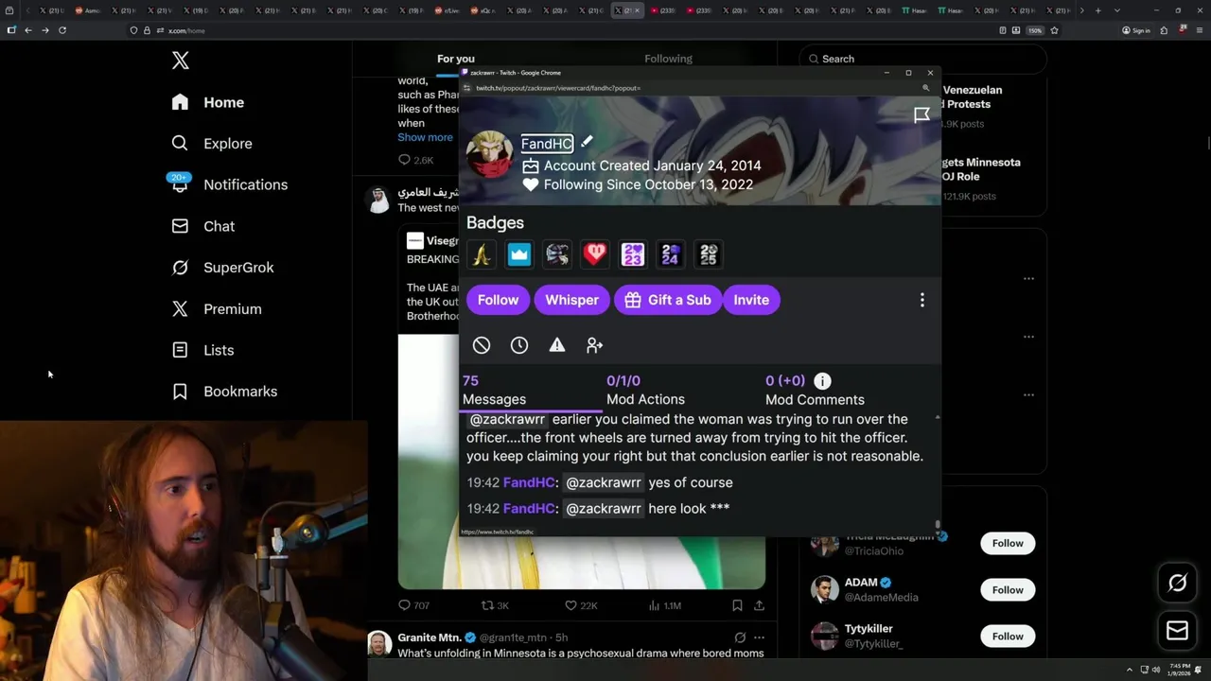Click the magnifier icon in Twitch popout address bar
Image resolution: width=1211 pixels, height=681 pixels.
click(925, 88)
